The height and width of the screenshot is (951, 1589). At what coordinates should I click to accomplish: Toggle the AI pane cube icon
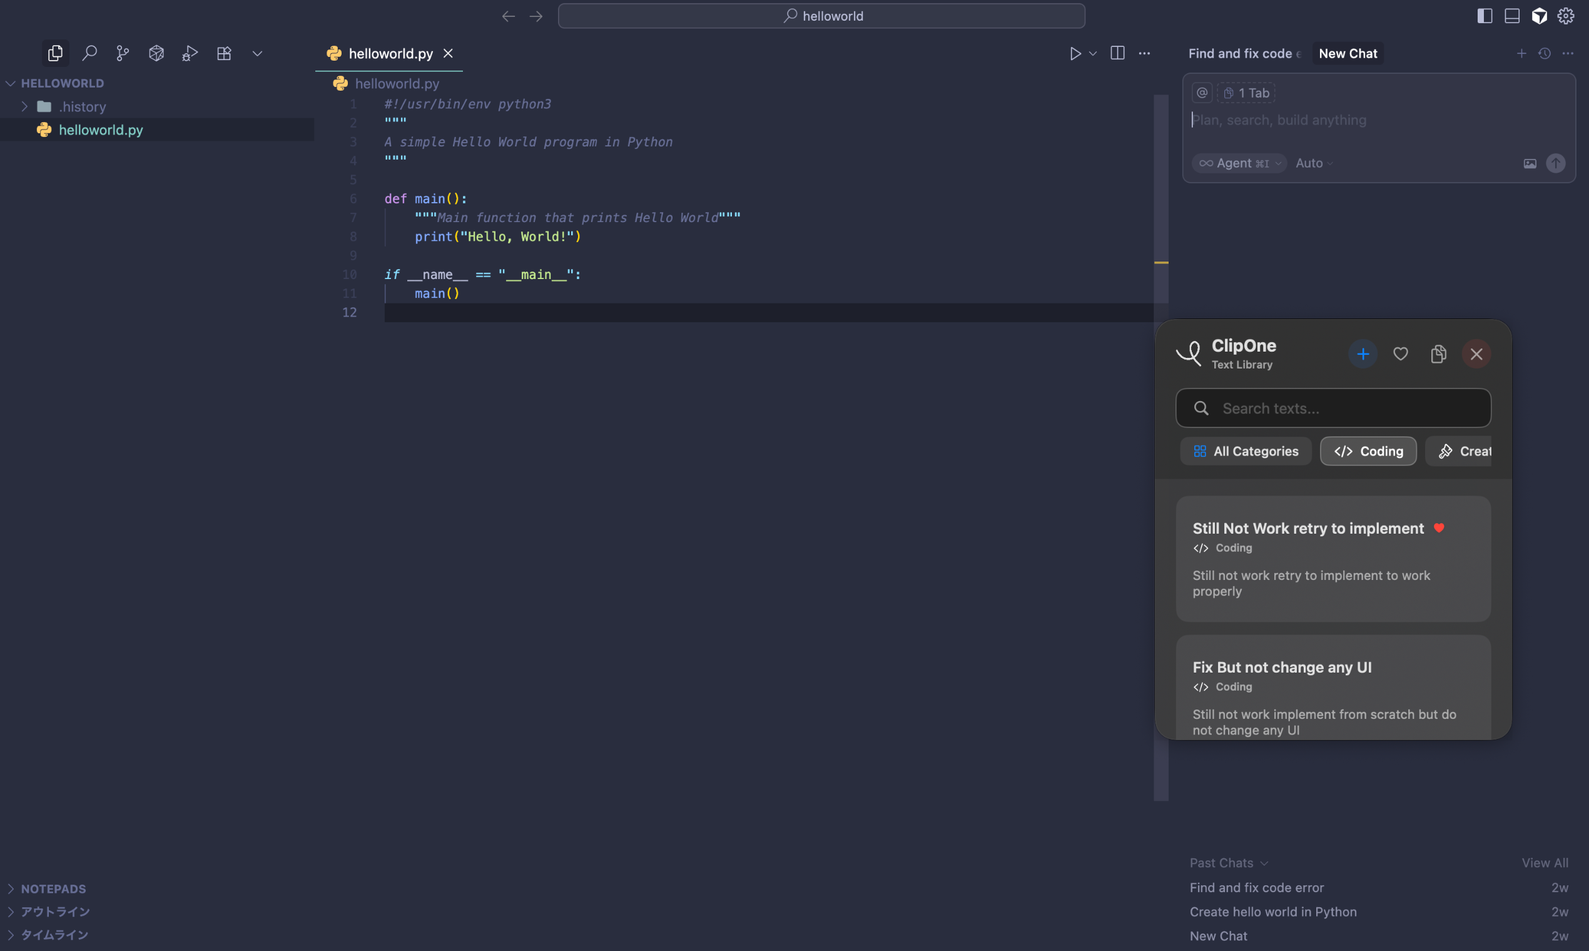(1539, 16)
